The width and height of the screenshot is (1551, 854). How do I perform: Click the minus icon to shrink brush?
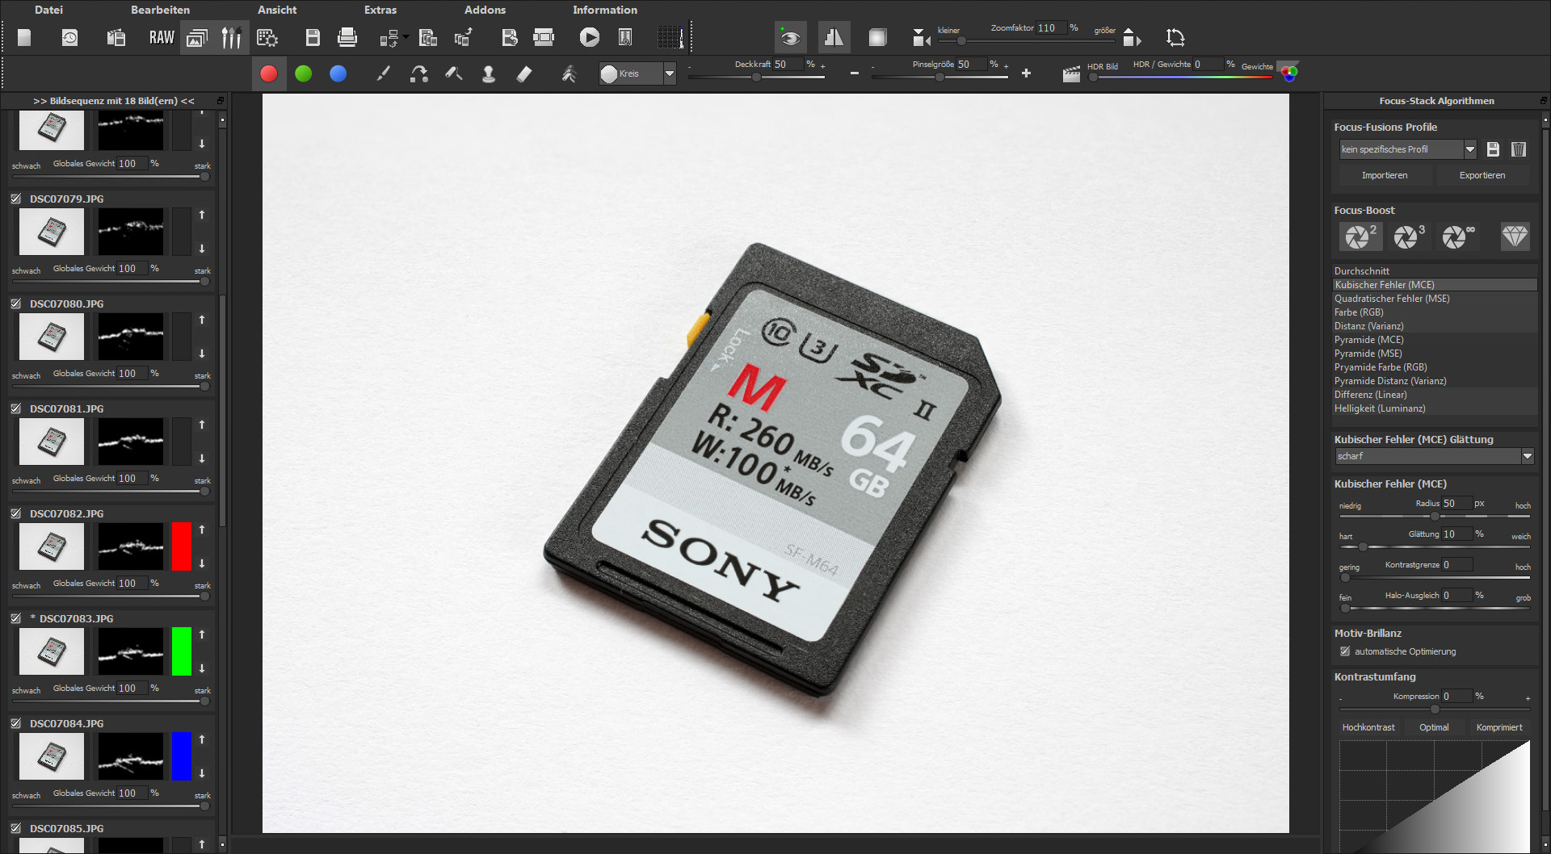pos(855,73)
